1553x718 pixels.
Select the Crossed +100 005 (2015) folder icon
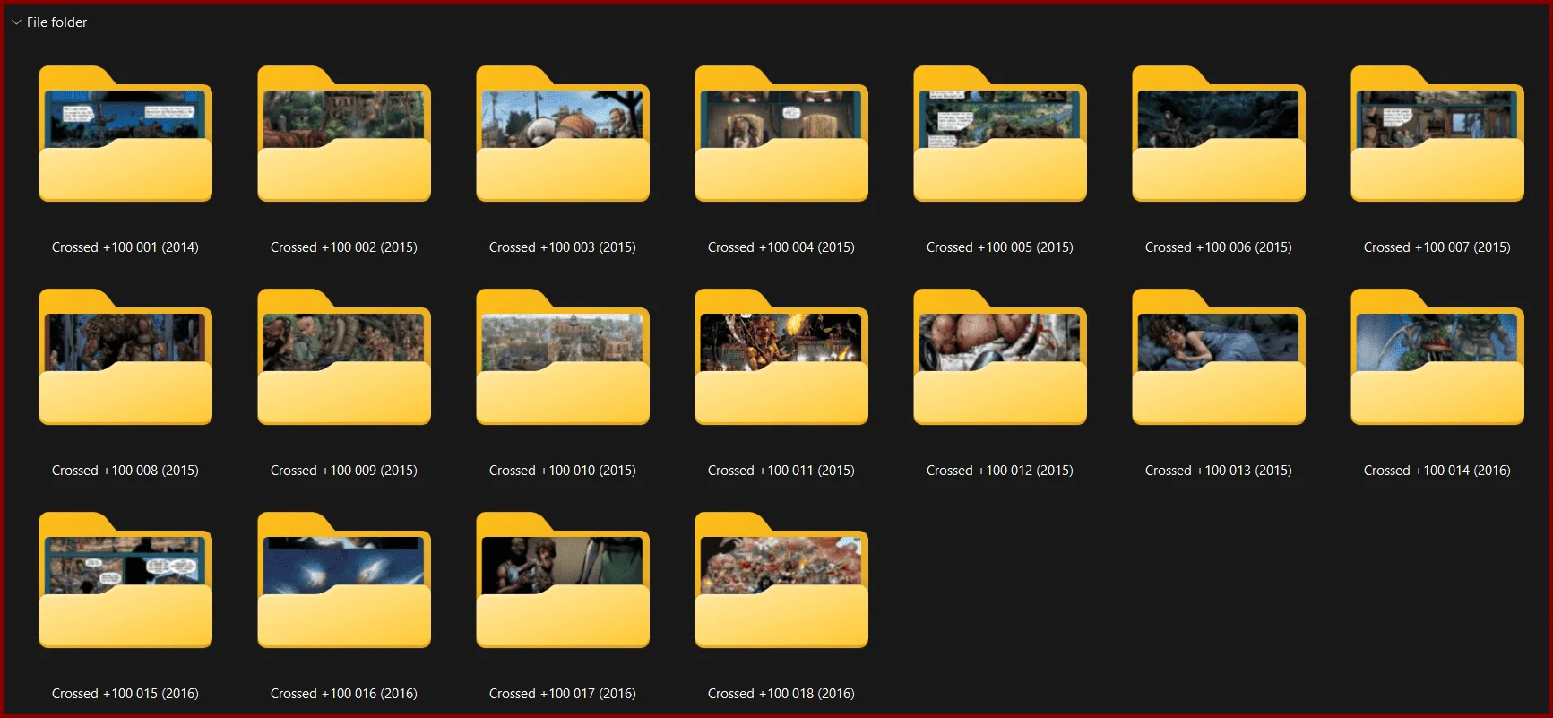click(1000, 134)
